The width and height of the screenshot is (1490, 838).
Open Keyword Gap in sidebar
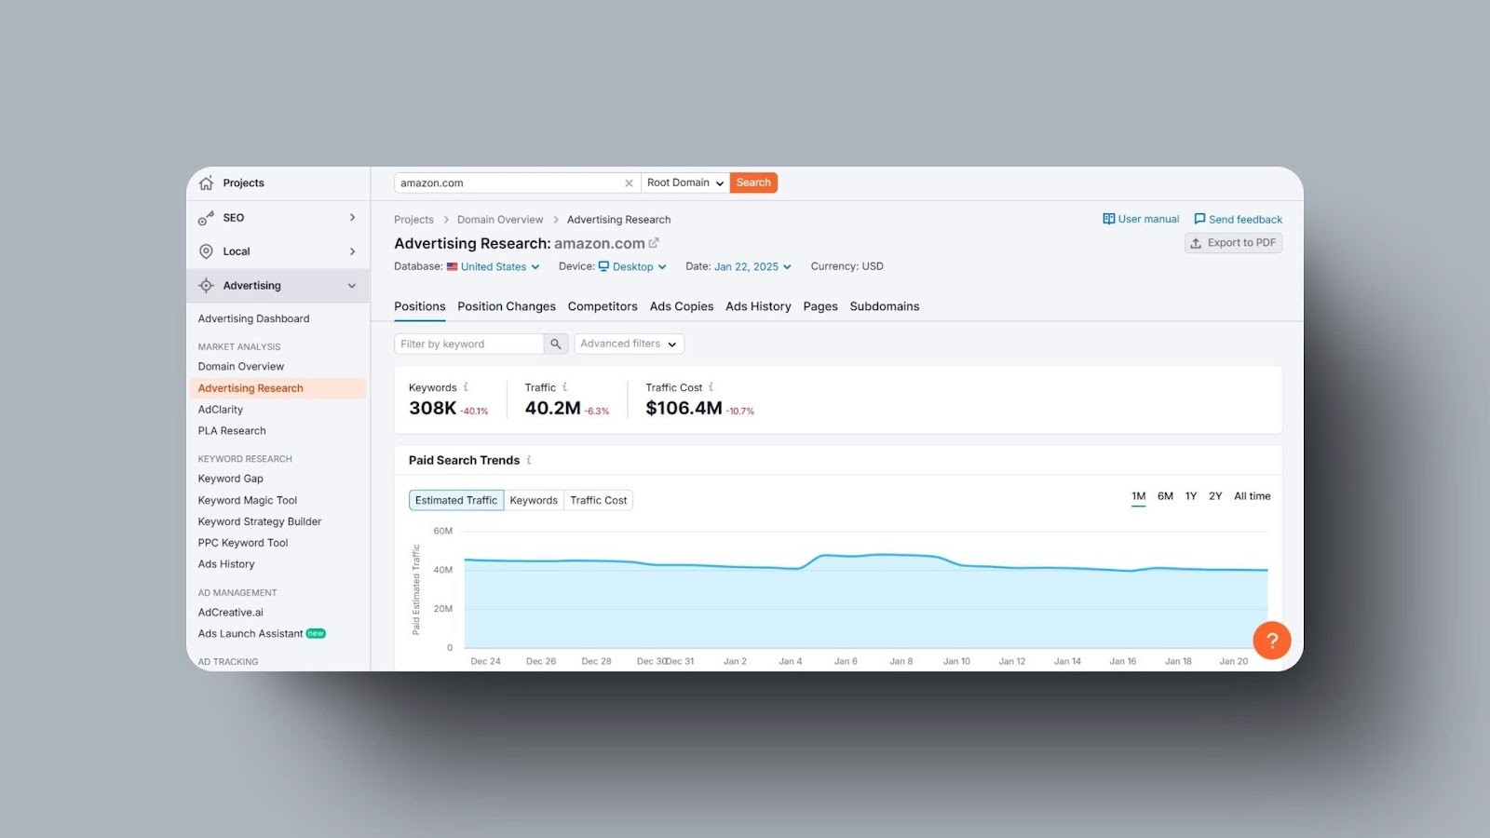(230, 479)
